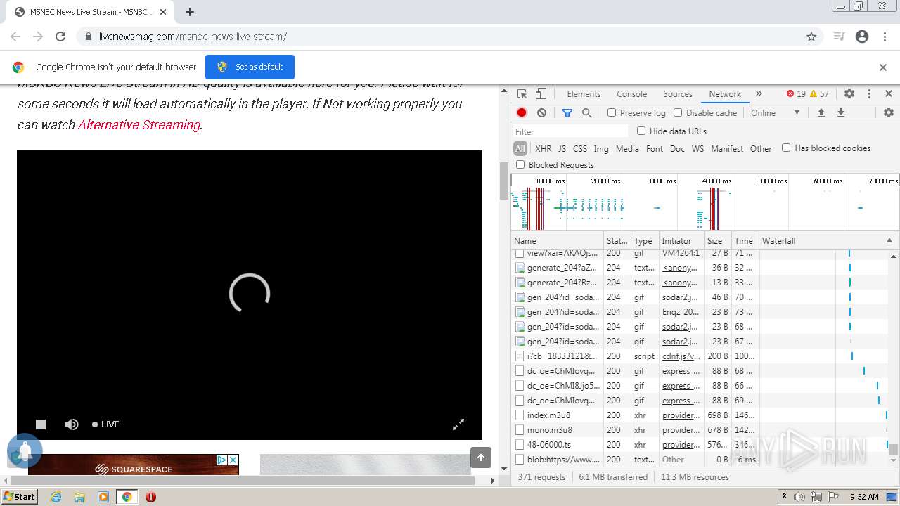Open Network panel settings gear
The width and height of the screenshot is (900, 506).
coord(889,112)
